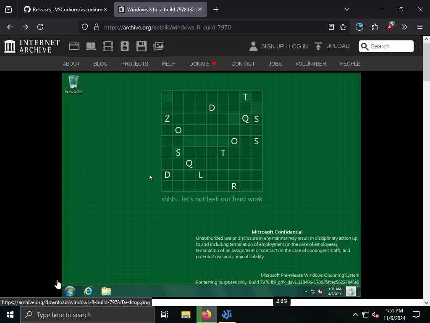This screenshot has height=323, width=430.
Task: Click the Firefox taskbar icon
Action: tap(207, 315)
